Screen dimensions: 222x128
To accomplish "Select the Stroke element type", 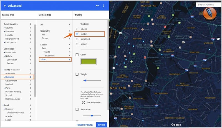I will coord(45,38).
